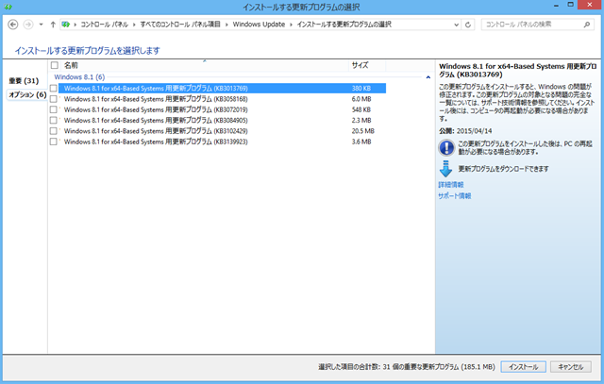
Task: Open the recent locations dropdown arrow
Action: point(41,25)
